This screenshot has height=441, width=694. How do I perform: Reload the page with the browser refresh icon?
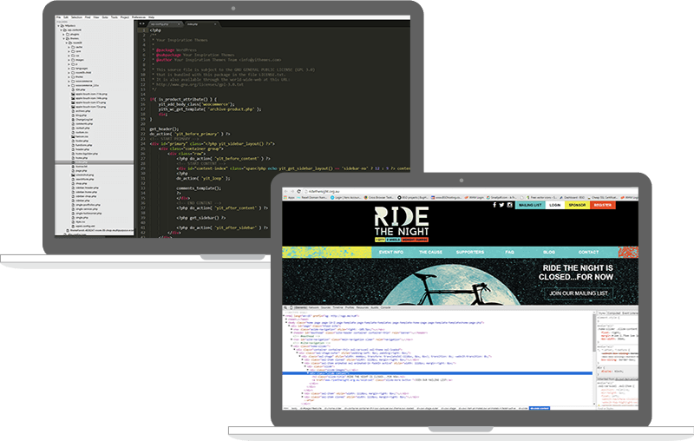tap(298, 191)
